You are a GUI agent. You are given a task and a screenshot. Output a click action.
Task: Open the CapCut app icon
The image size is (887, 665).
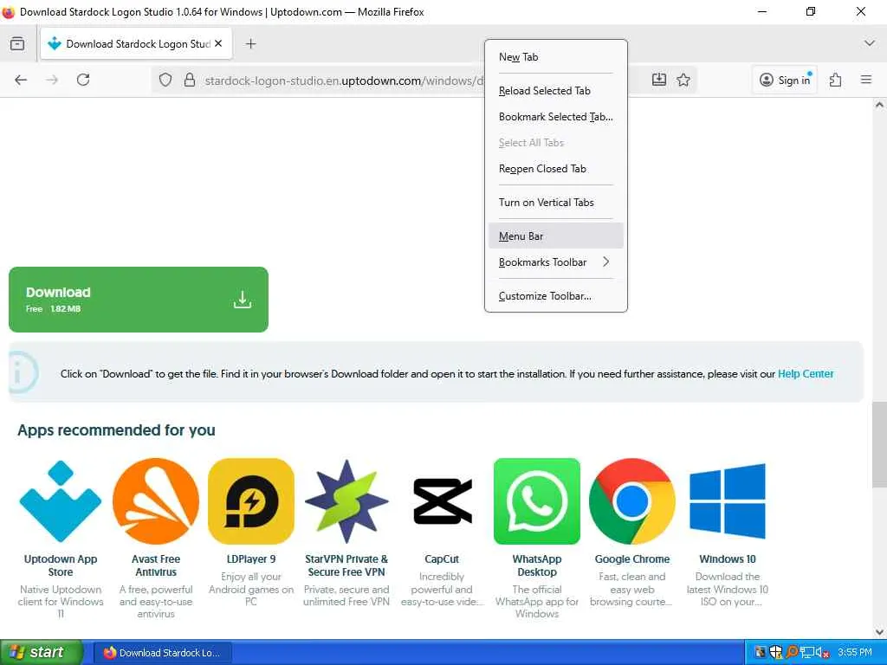point(442,501)
